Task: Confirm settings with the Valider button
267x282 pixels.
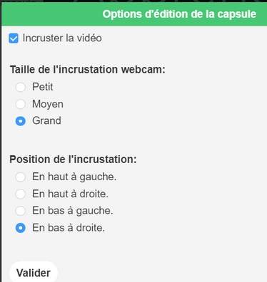Action: pos(34,273)
